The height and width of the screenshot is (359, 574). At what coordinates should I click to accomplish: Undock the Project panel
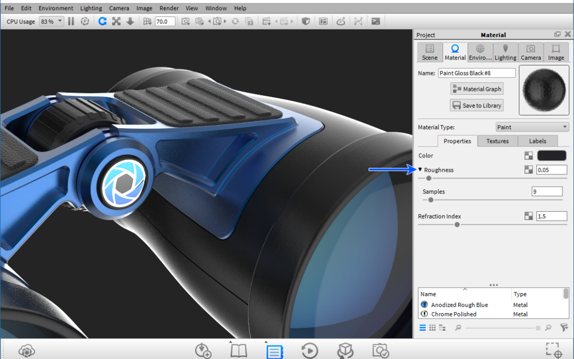558,34
